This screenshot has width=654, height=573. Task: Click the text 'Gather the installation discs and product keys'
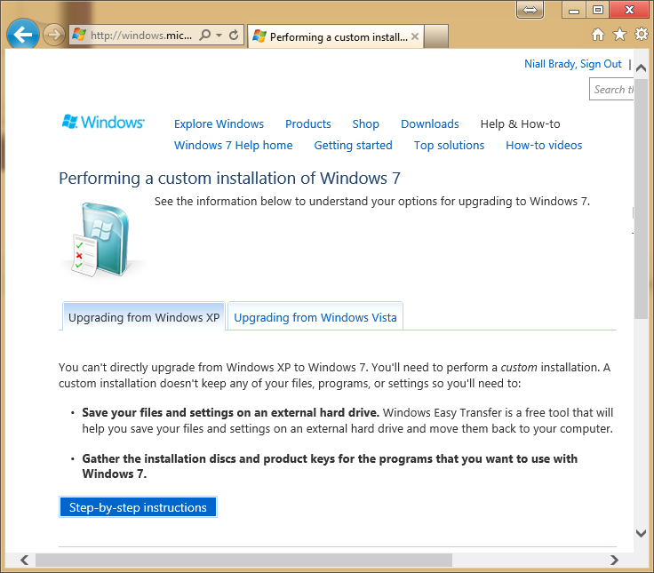click(209, 458)
